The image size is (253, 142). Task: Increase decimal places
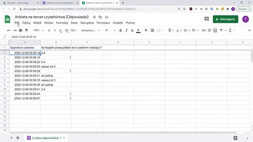click(x=66, y=30)
